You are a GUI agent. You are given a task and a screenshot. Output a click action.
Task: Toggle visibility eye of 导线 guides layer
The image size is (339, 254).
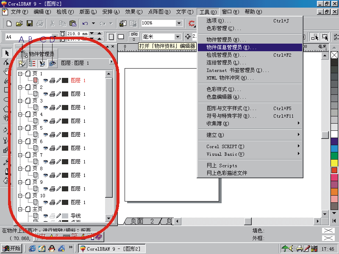45,216
